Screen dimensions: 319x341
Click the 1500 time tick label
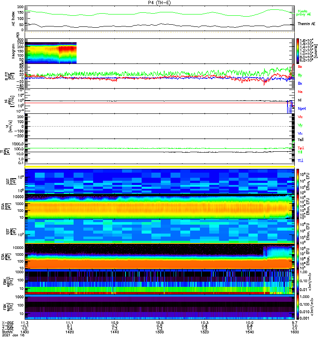coord(159,332)
